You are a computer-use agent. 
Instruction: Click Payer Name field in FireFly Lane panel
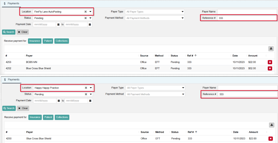point(247,12)
